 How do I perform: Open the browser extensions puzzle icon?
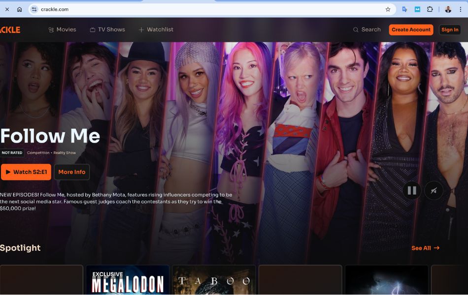pyautogui.click(x=430, y=9)
